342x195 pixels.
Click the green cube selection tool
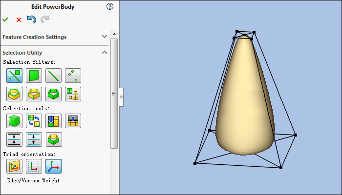point(14,121)
